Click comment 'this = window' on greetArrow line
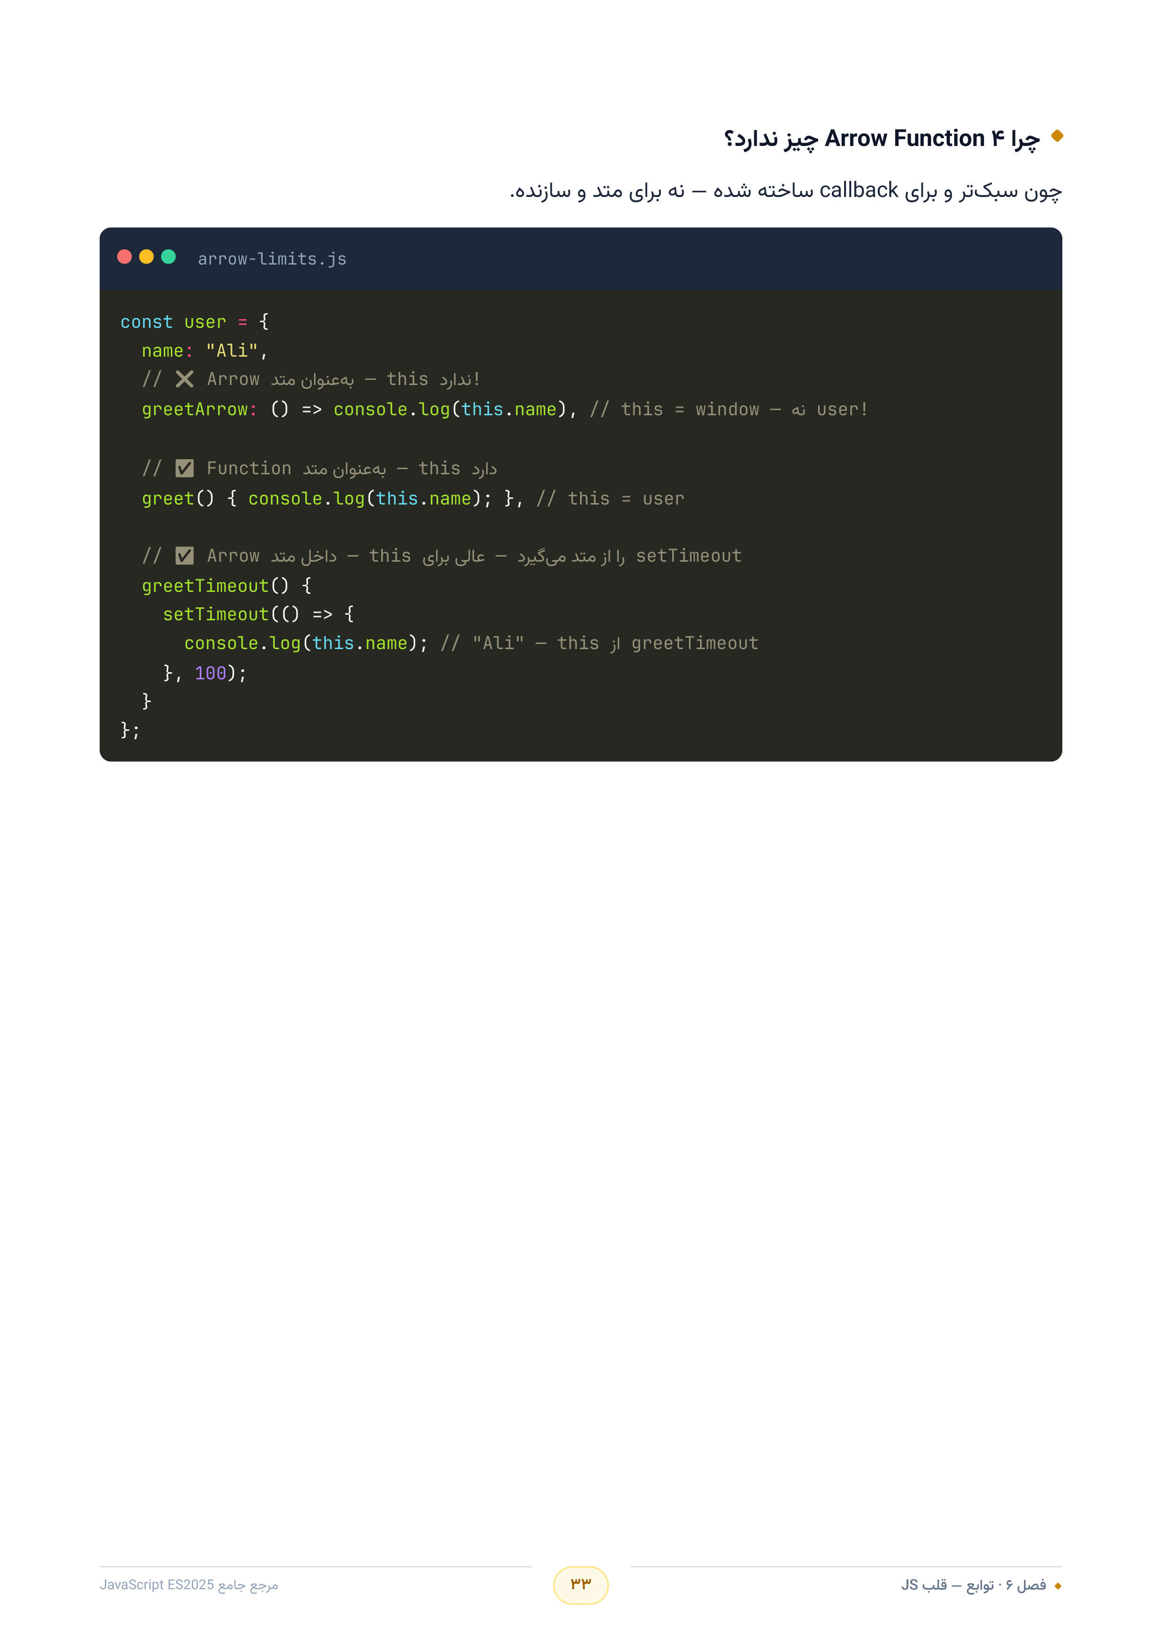The width and height of the screenshot is (1162, 1644). [690, 410]
